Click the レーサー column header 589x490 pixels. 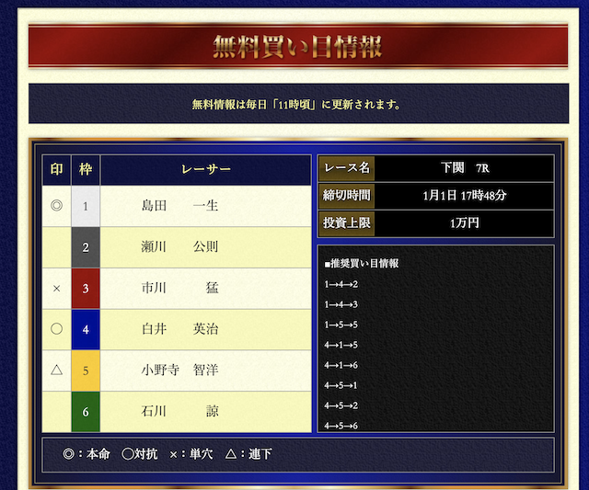(206, 169)
